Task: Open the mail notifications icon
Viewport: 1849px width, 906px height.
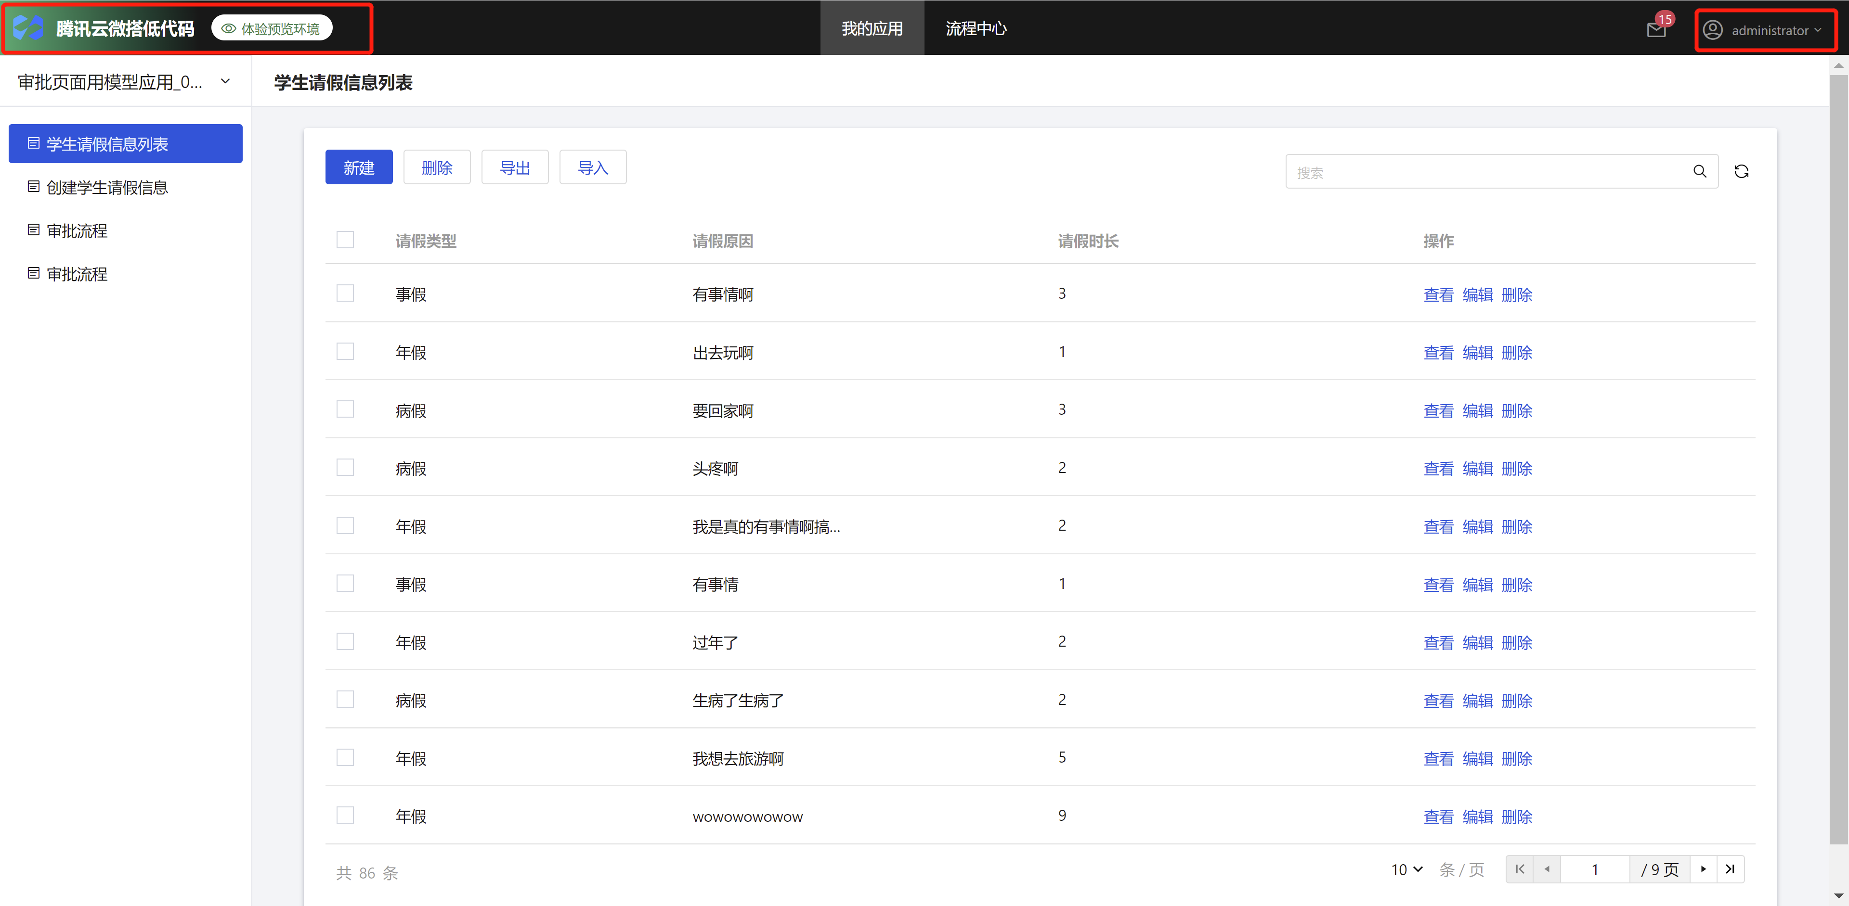Action: [1656, 30]
